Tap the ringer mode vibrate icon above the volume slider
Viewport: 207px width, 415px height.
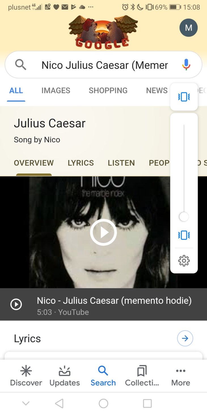(x=184, y=97)
